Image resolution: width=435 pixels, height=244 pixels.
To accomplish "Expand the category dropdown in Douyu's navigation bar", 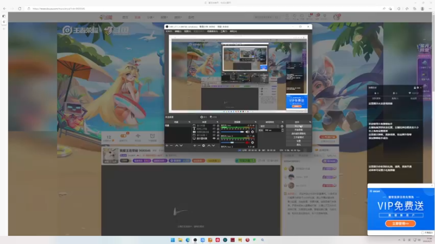I will coord(151,17).
